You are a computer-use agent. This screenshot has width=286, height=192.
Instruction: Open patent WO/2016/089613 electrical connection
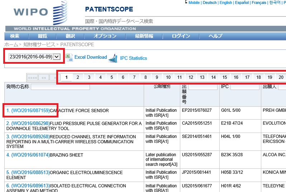click(28, 186)
